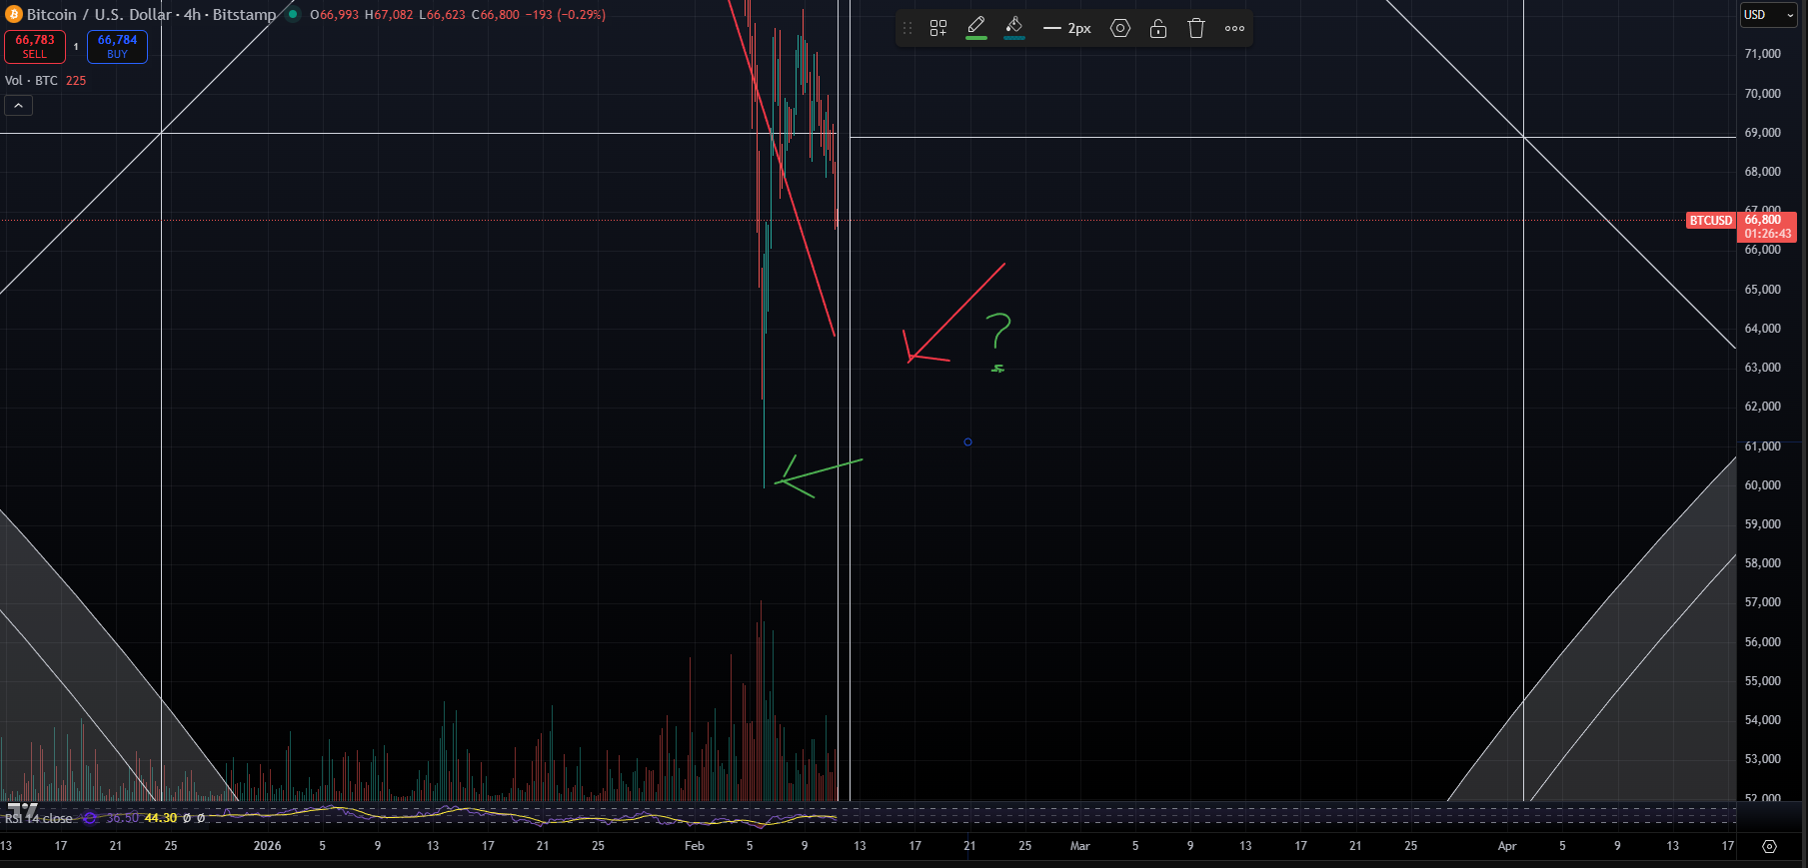Open the more options ellipsis in the floating toolbar
This screenshot has width=1808, height=868.
(x=1234, y=28)
